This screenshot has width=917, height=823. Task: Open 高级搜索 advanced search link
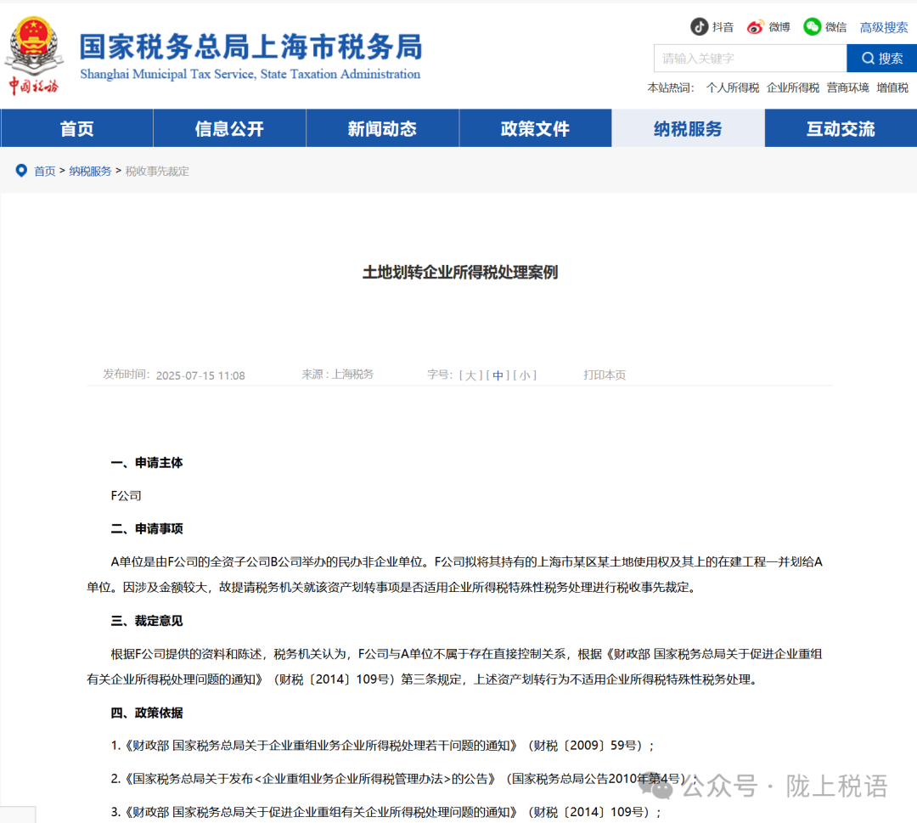pos(883,27)
